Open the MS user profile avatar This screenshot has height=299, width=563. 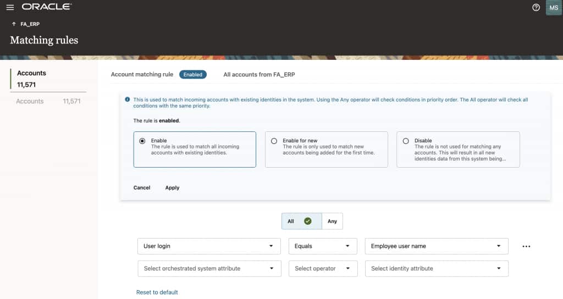(x=554, y=8)
